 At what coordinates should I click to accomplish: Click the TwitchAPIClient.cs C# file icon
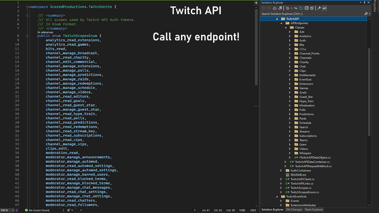287,179
